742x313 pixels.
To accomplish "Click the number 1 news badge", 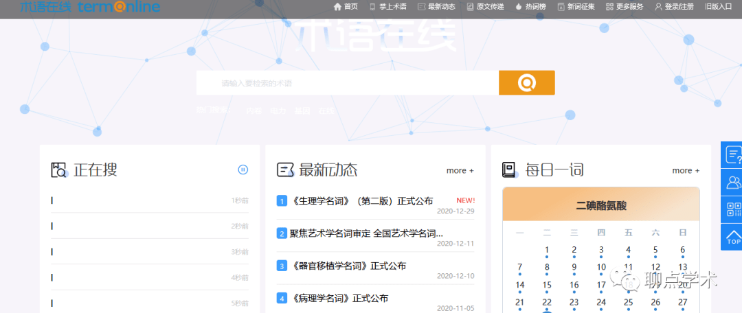I will coord(282,201).
